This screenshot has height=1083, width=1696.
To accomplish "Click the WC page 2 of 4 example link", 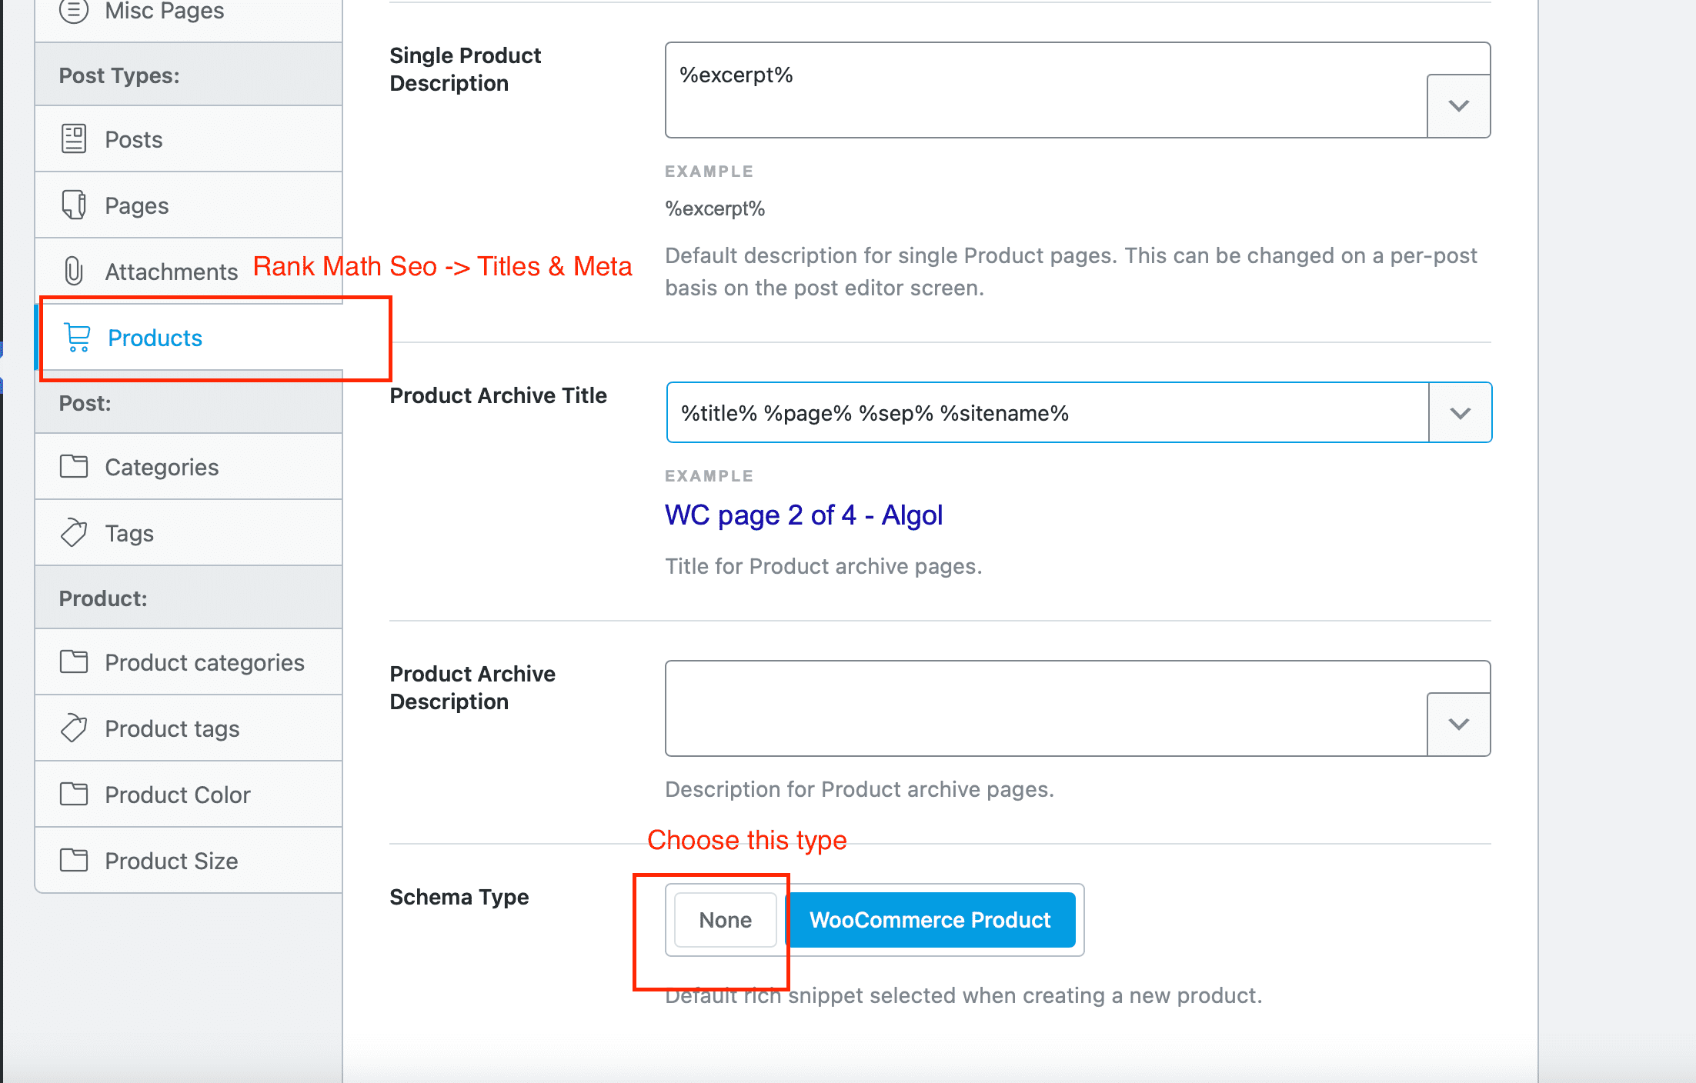I will click(803, 515).
